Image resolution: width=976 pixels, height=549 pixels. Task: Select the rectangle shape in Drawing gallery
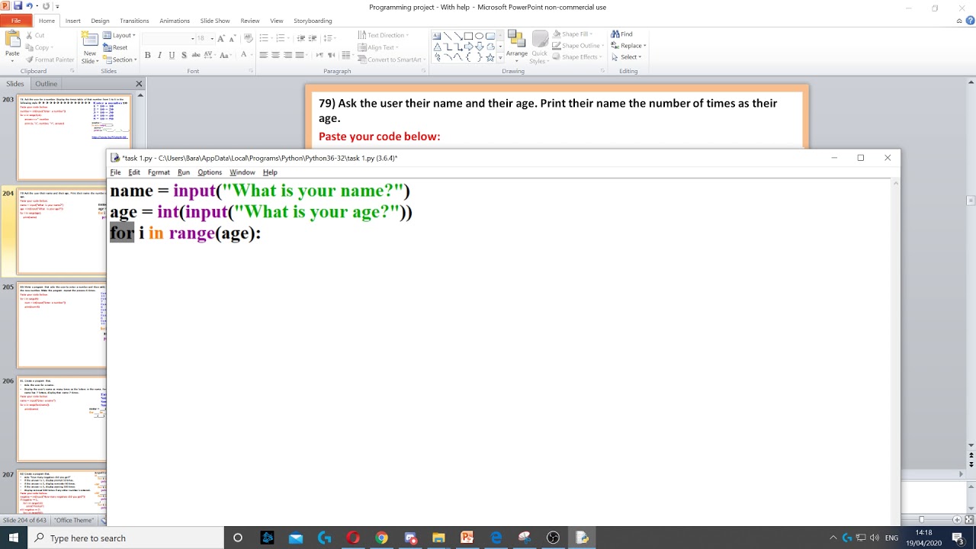click(468, 36)
